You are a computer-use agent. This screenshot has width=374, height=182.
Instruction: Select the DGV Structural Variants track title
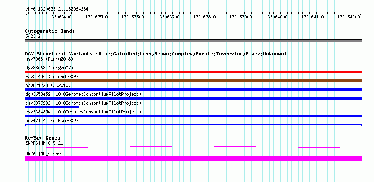click(156, 54)
